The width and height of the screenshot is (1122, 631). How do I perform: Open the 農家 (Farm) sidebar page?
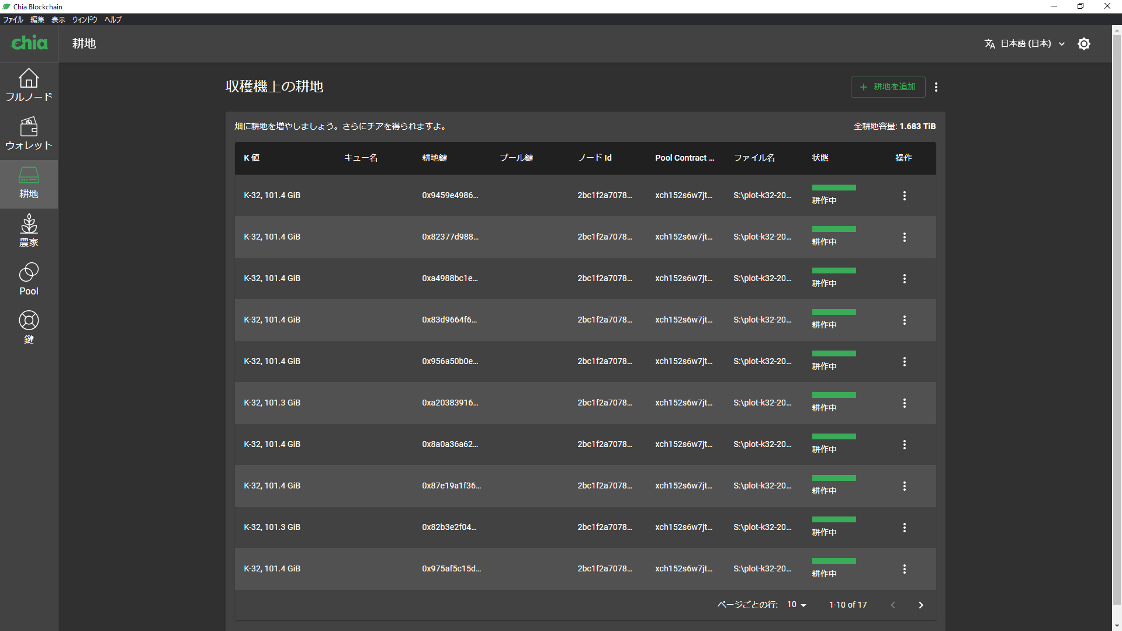click(29, 231)
